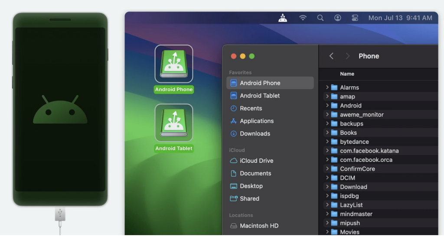Go back in Finder

pos(331,56)
